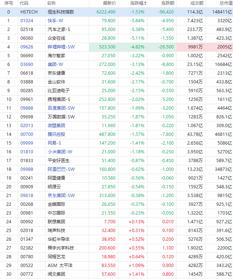The image size is (233, 279).
Task: Open the 网易-S stock link
Action: [54, 143]
